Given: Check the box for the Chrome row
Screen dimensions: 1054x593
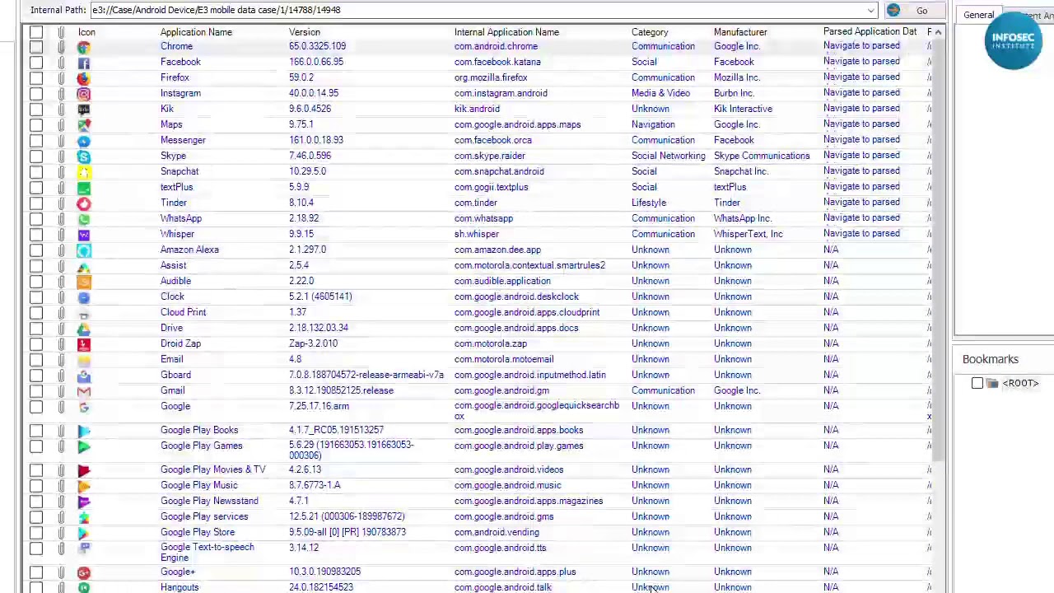Looking at the screenshot, I should 36,47.
